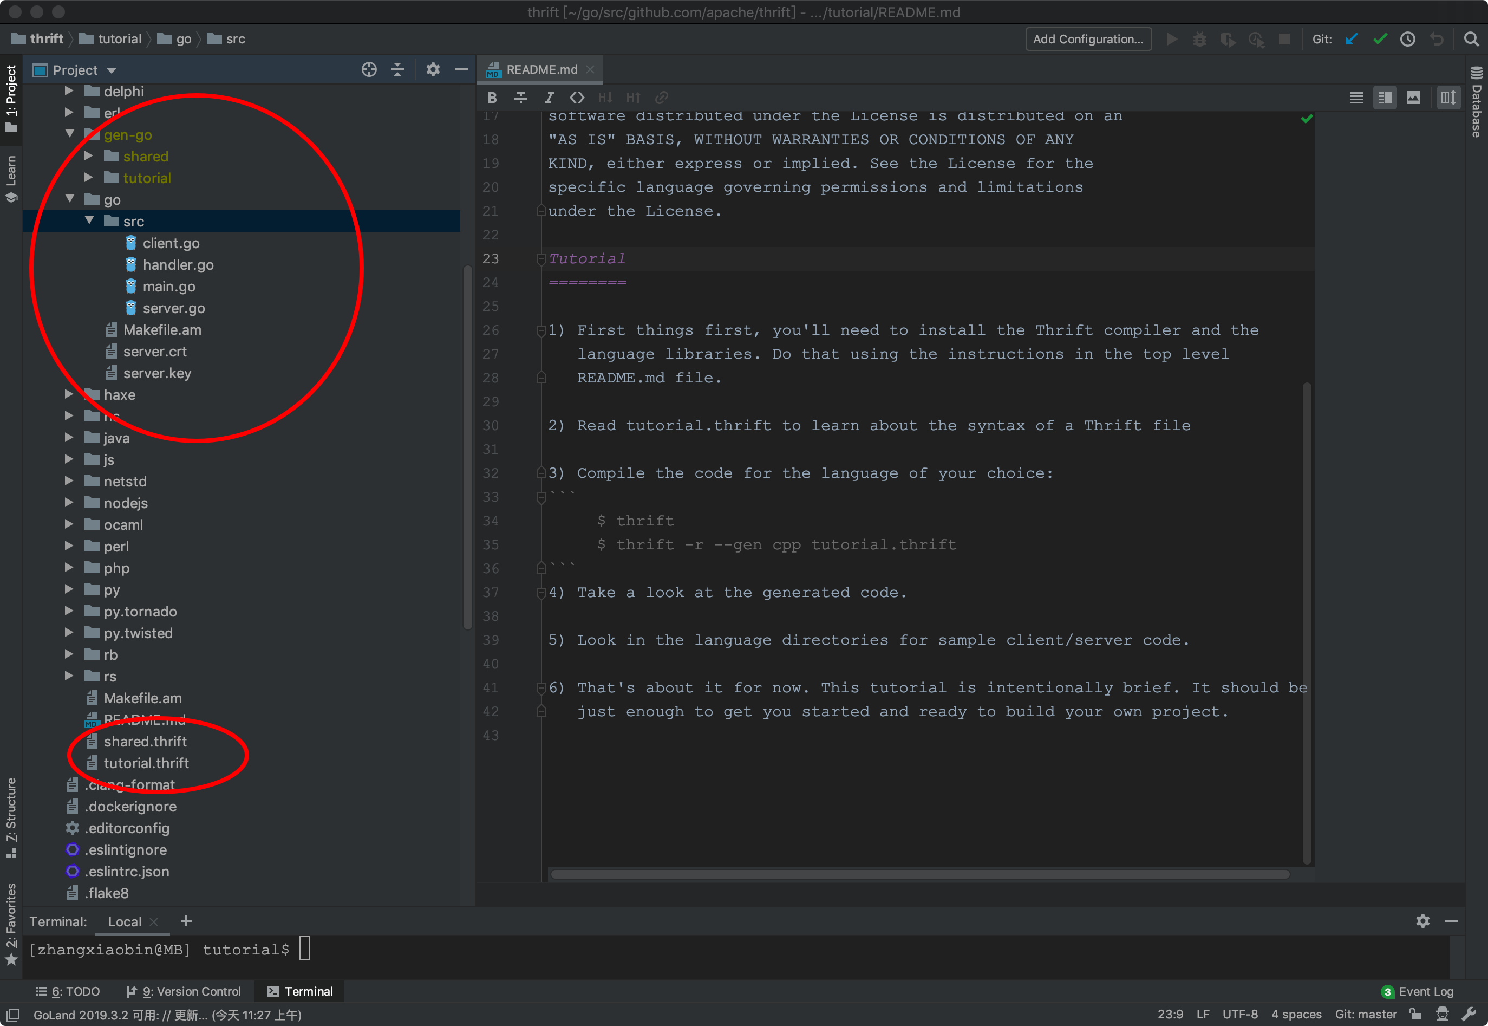Click the wrench icon in status bar
The height and width of the screenshot is (1026, 1488).
(1468, 1015)
